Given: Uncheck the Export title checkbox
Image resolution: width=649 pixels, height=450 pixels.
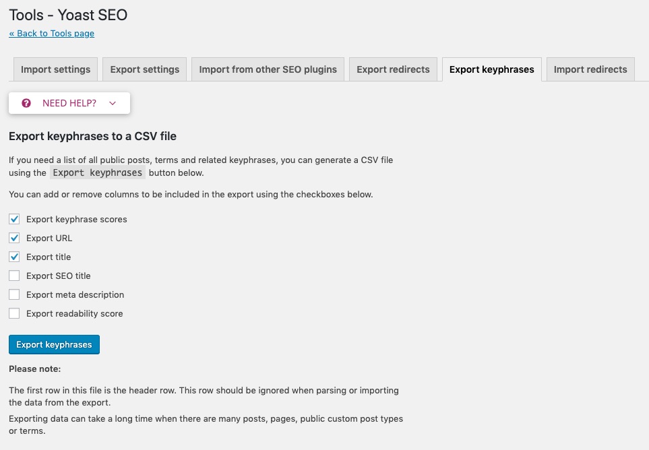Looking at the screenshot, I should pyautogui.click(x=14, y=257).
